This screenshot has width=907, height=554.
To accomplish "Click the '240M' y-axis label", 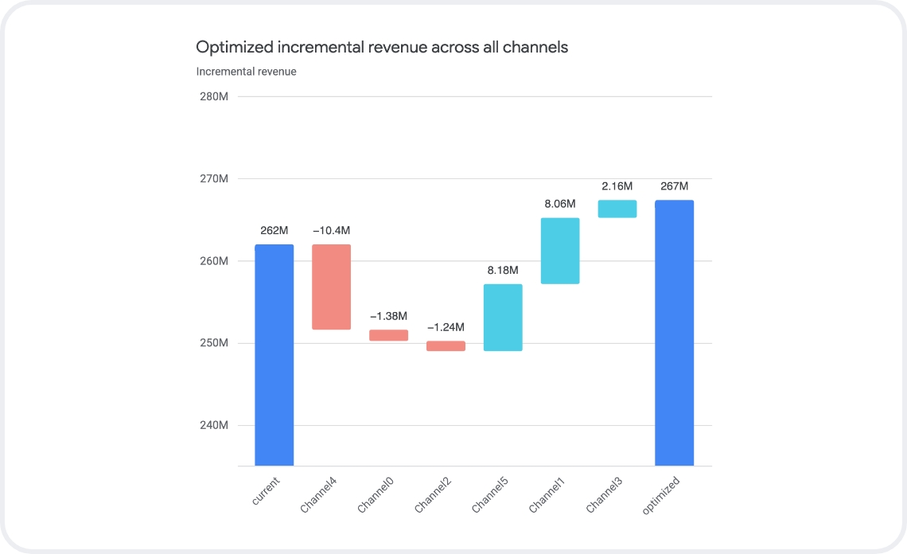I will tap(214, 425).
